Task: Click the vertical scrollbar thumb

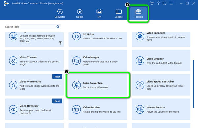Action: 193,84
